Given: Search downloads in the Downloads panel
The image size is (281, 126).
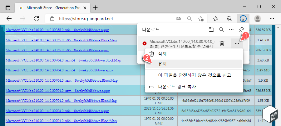Looking at the screenshot, I should click(221, 29).
